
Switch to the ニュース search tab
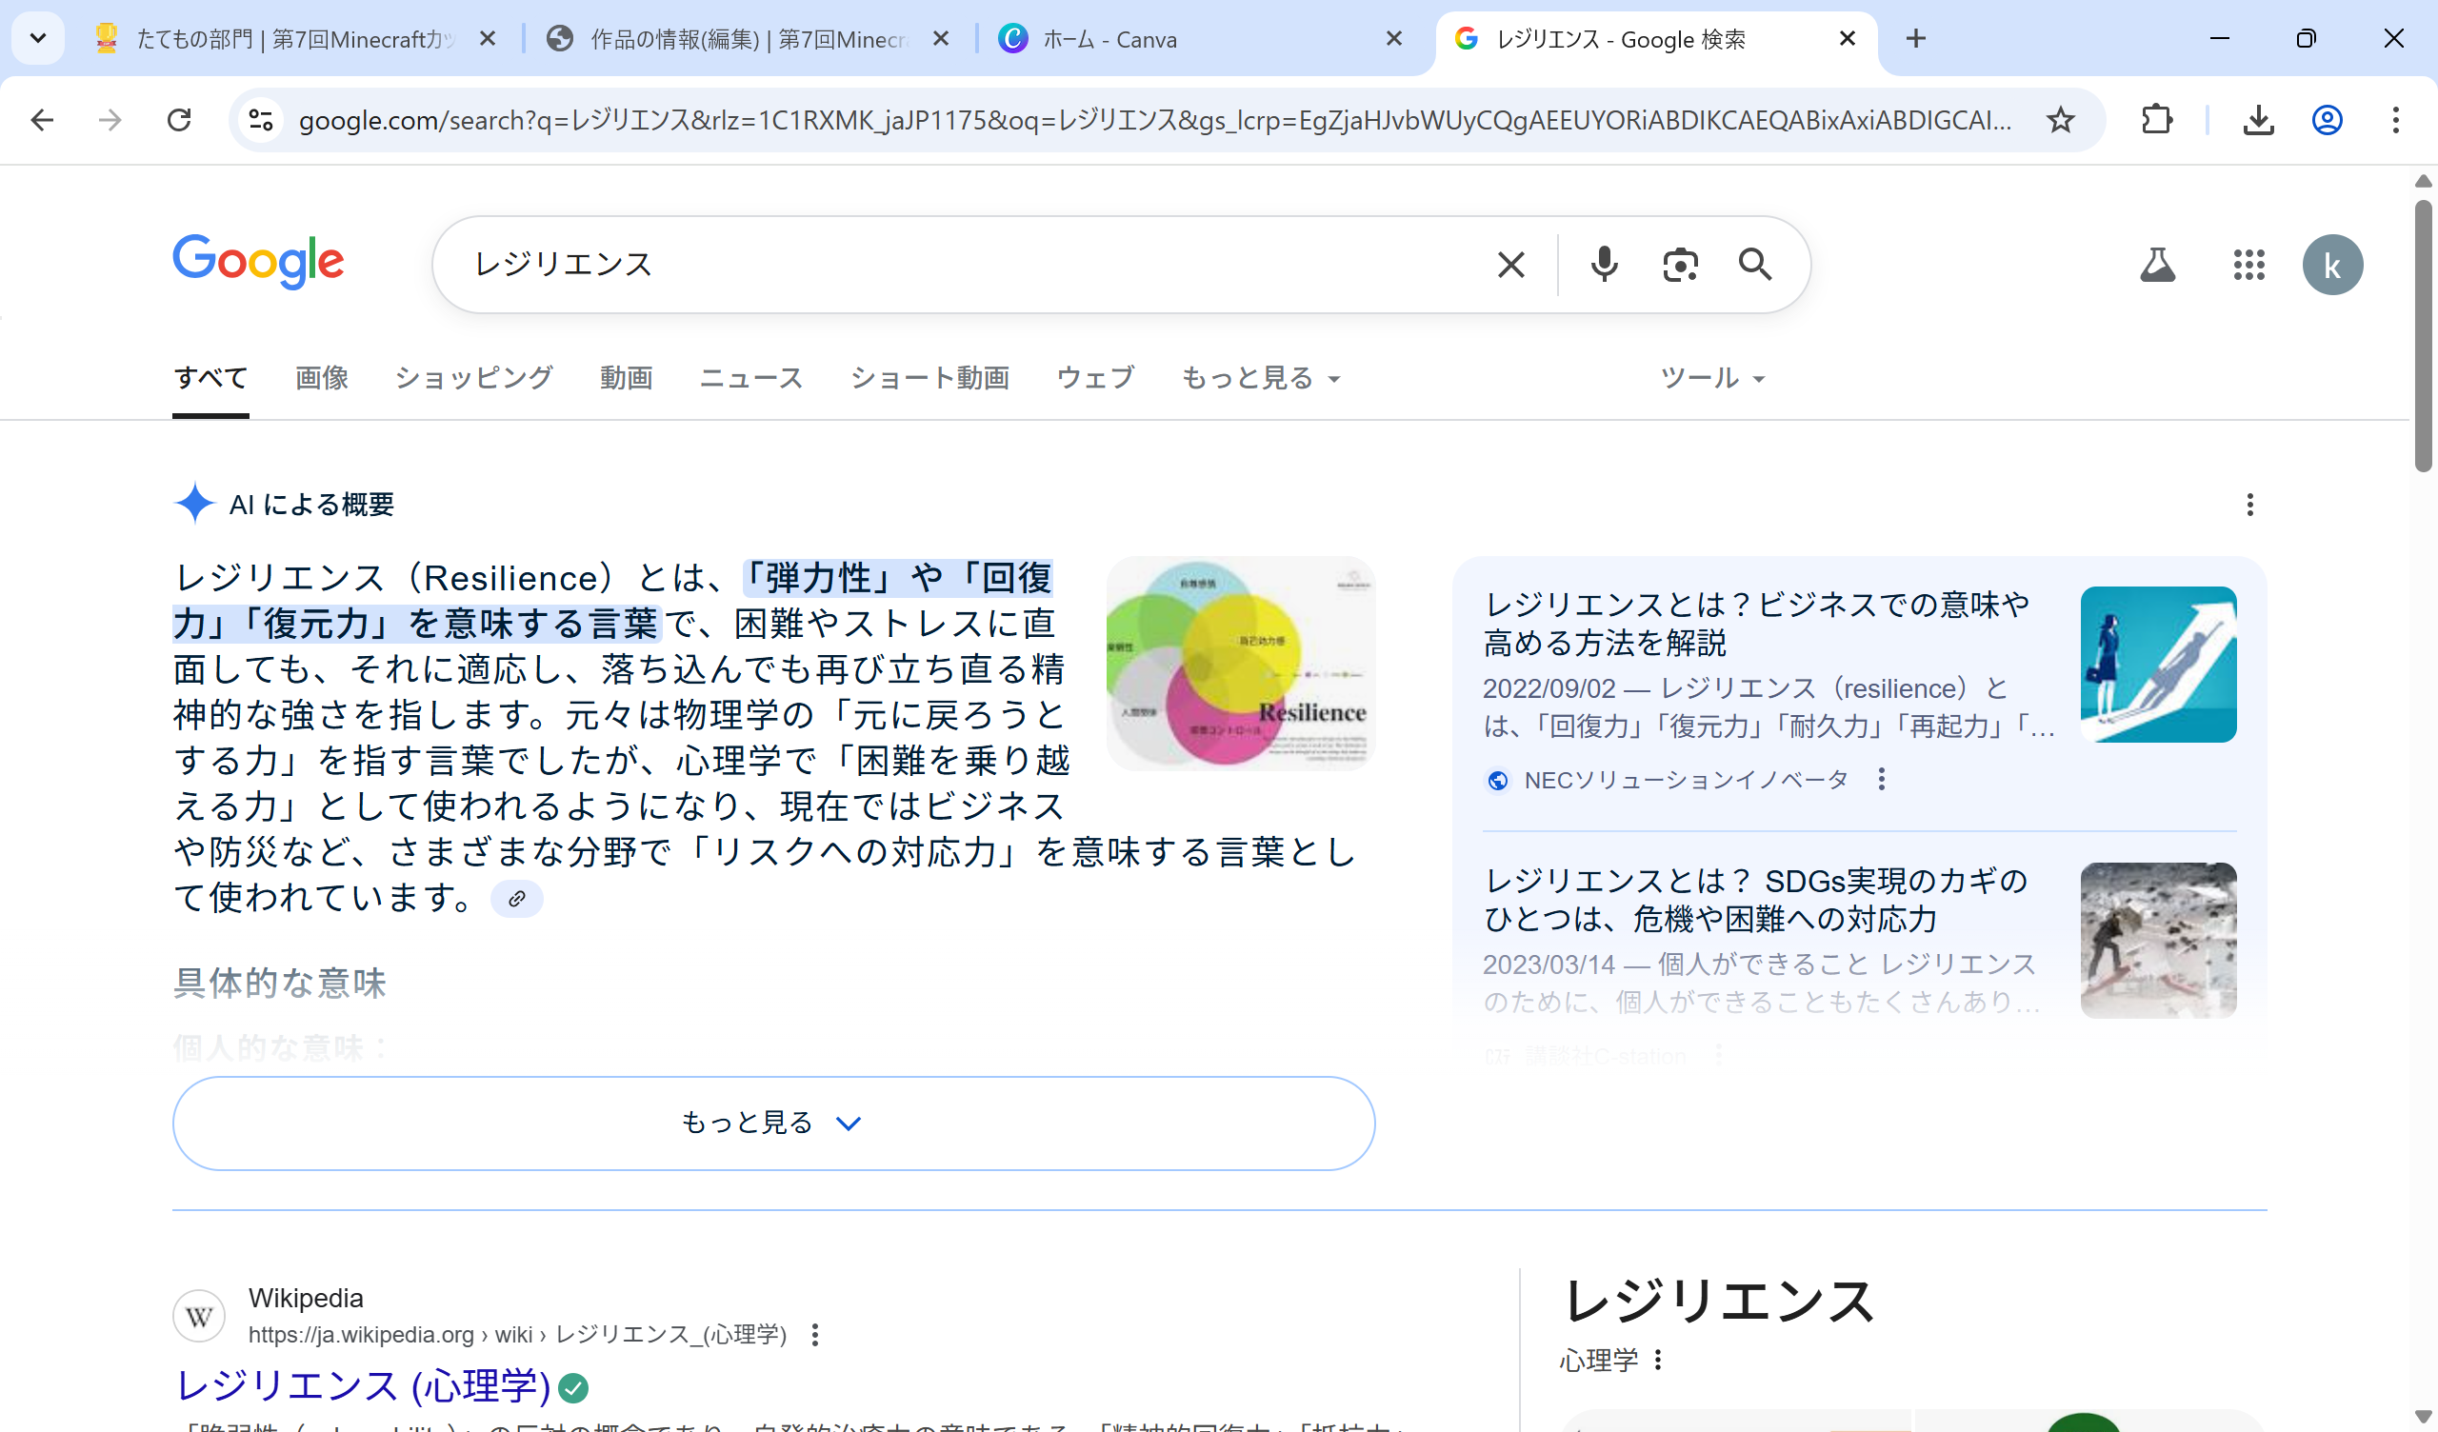[x=751, y=377]
